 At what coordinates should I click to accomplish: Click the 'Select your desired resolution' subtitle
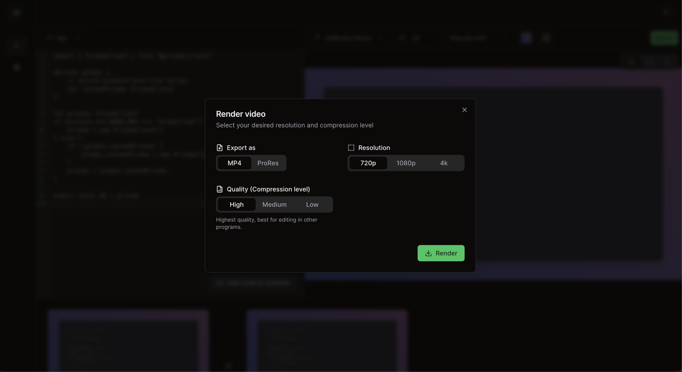(x=295, y=125)
